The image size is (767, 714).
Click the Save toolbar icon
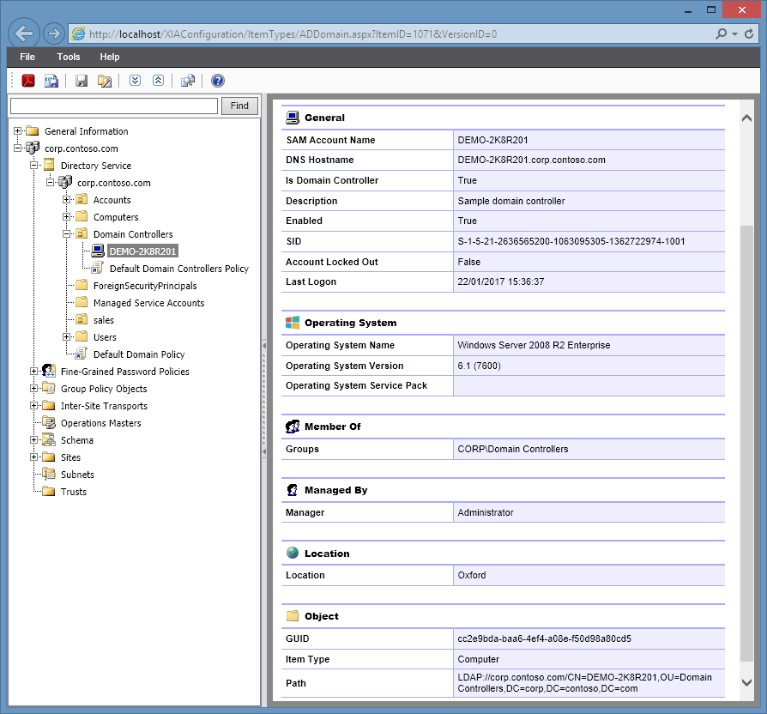81,80
